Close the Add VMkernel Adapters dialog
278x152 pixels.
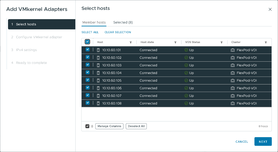coord(270,9)
